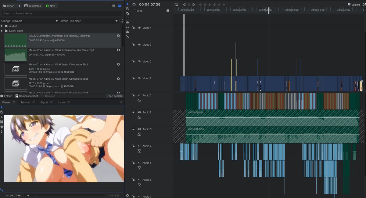Select the Low Beat.mp3 audio clip

272,135
